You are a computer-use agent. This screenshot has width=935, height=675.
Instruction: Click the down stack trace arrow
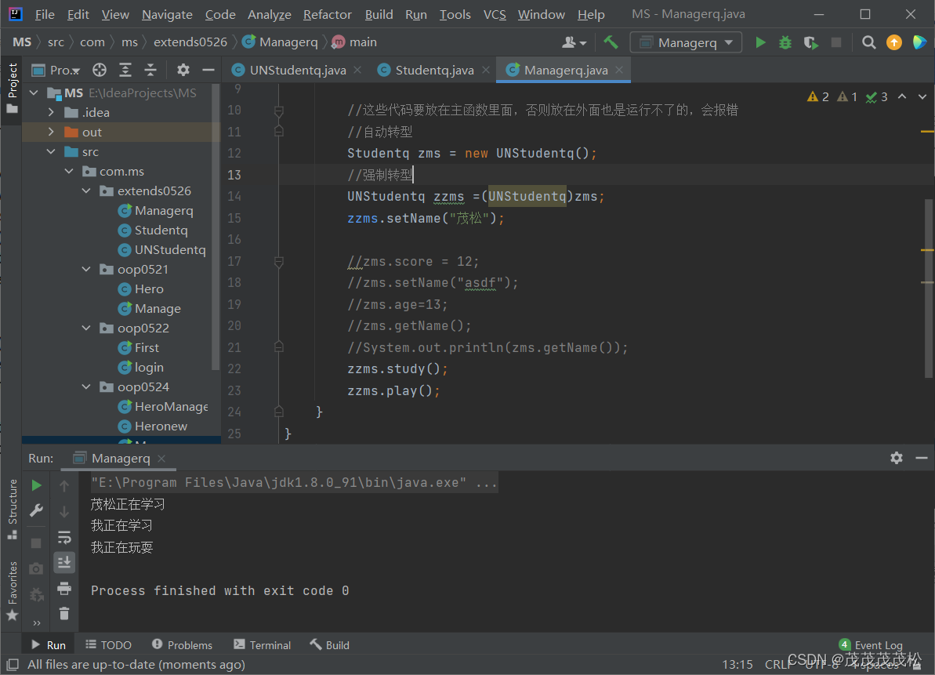[x=63, y=512]
